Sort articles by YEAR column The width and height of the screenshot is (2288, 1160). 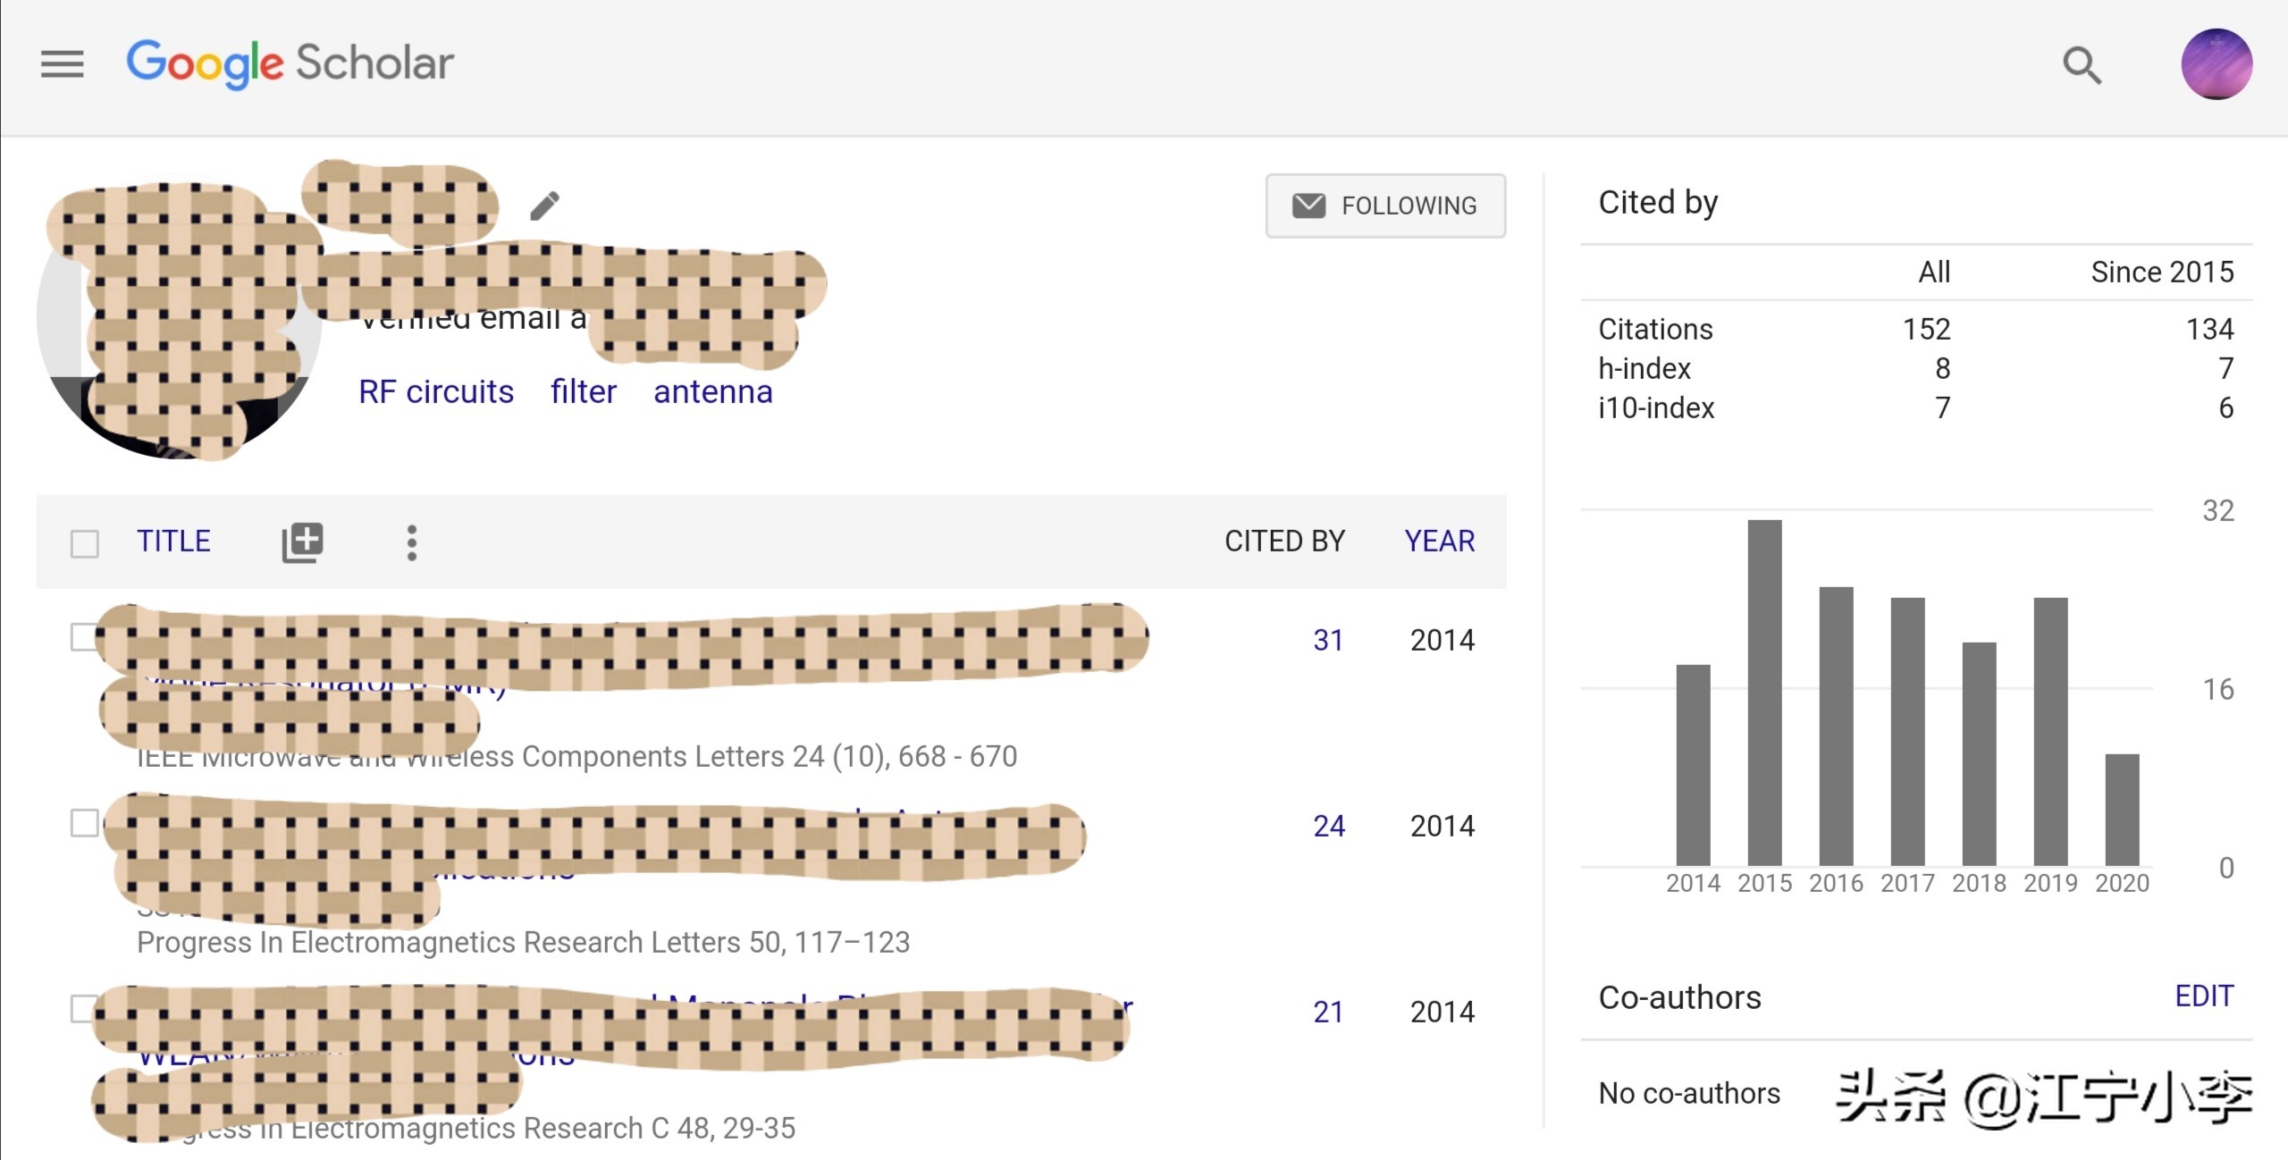(1439, 541)
